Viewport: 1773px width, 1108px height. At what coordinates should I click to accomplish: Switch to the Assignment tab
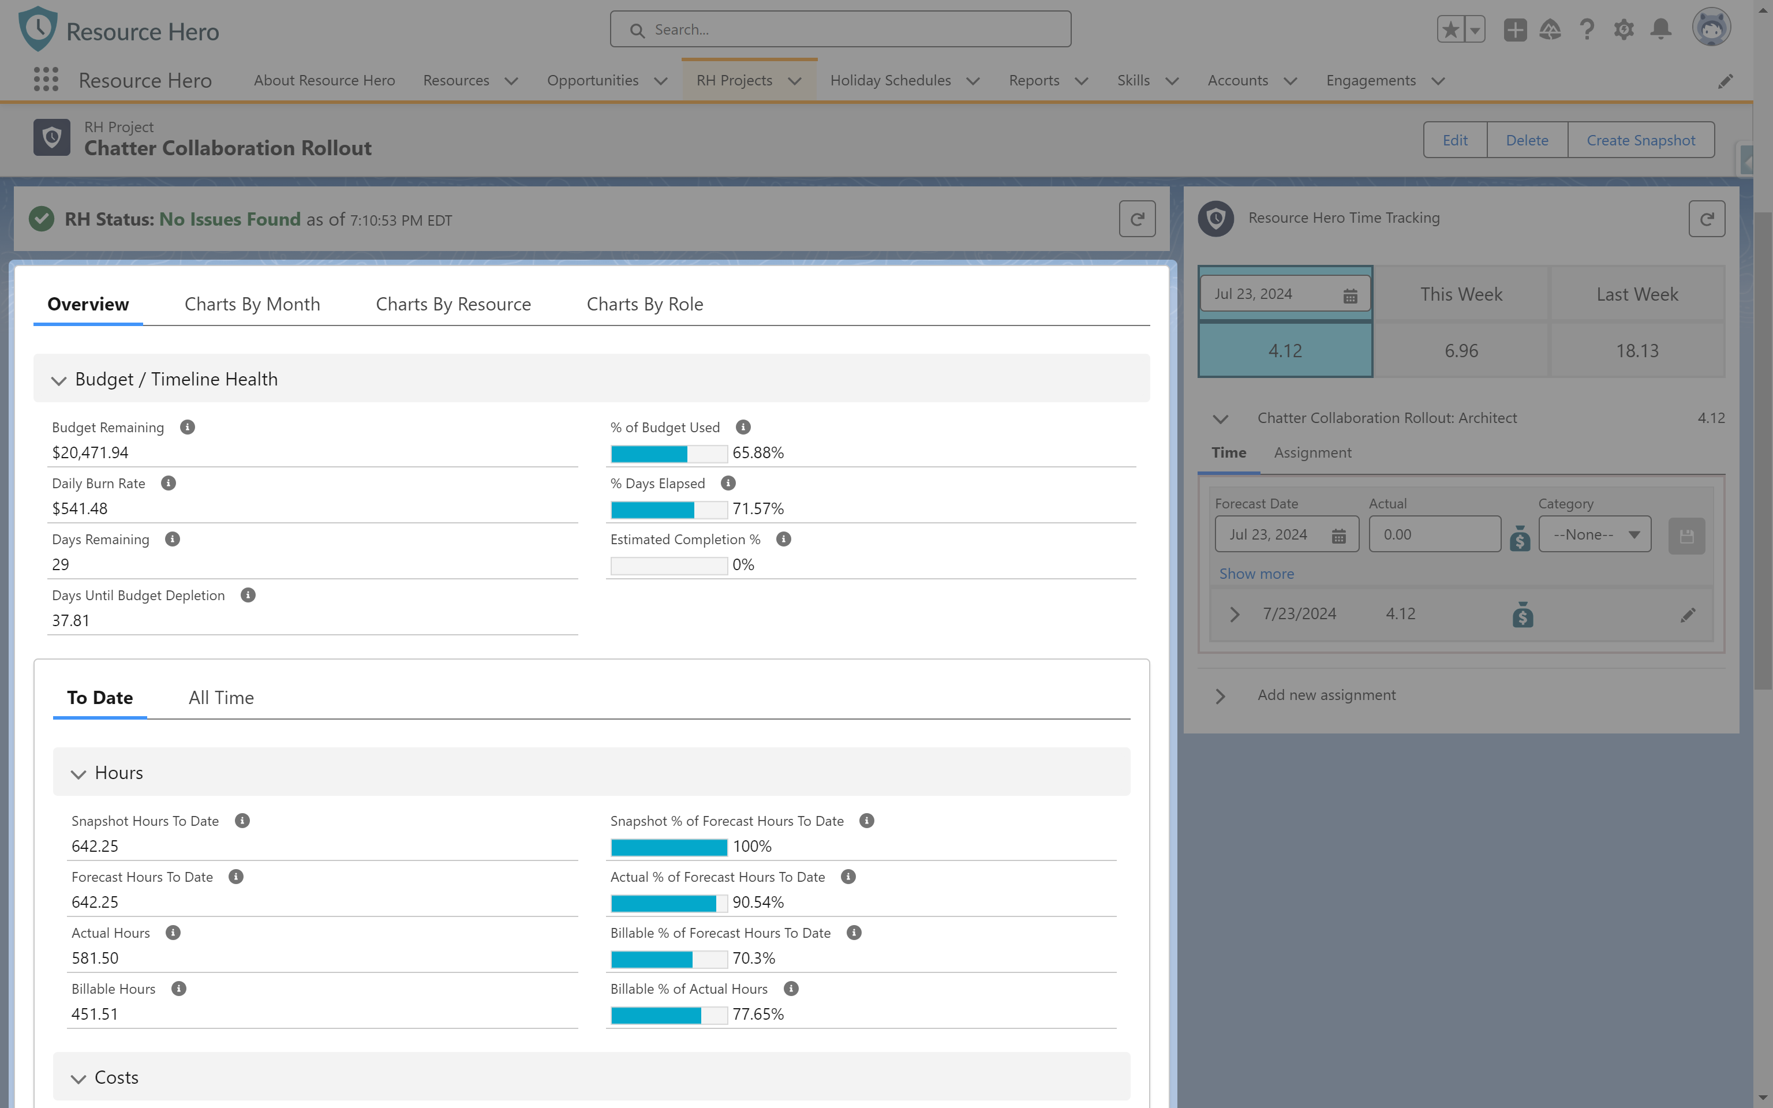(1312, 452)
